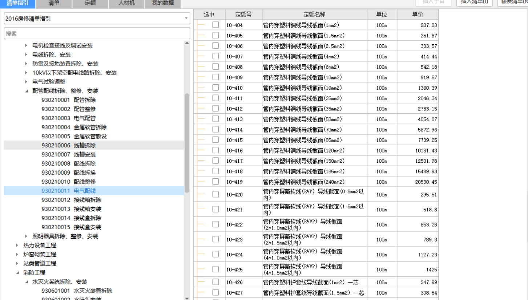The width and height of the screenshot is (528, 300).
Task: Click the disabled 插入子目 button
Action: coord(434,2)
